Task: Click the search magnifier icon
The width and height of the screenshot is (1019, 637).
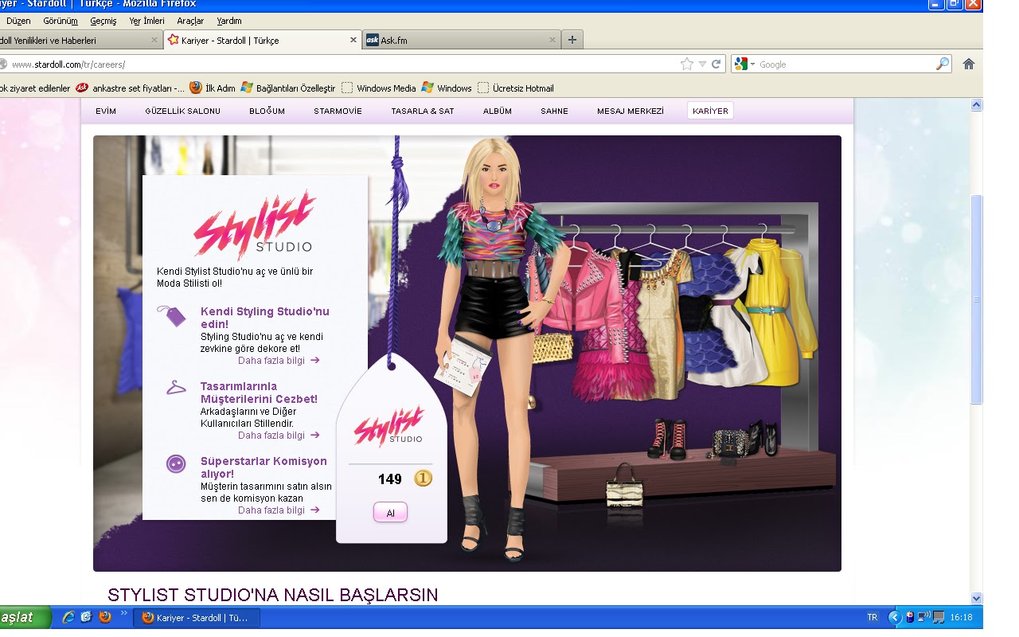Action: (943, 64)
